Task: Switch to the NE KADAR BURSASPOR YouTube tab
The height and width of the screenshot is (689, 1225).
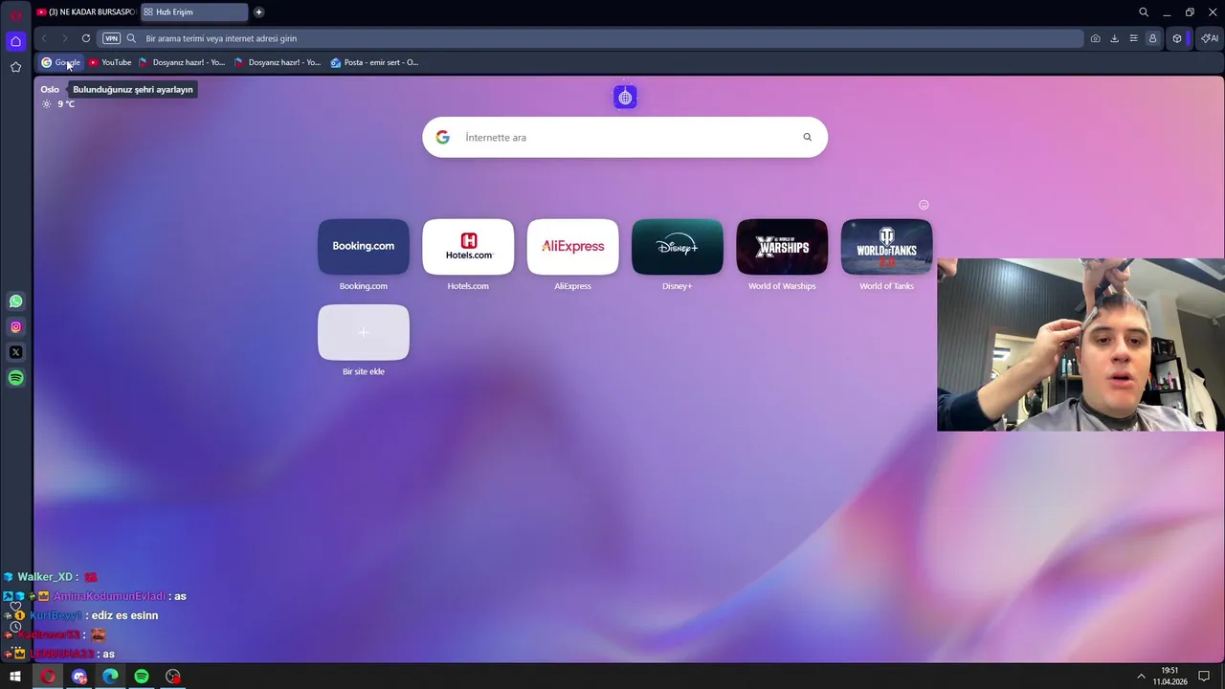Action: [x=86, y=12]
